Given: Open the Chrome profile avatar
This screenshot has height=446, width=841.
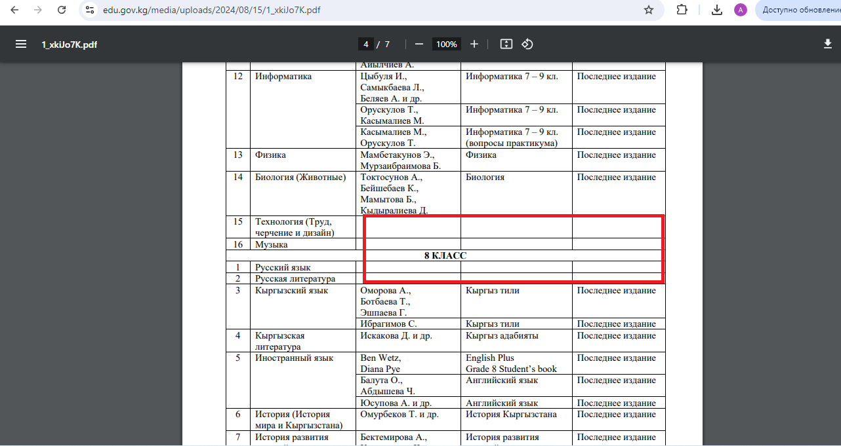Looking at the screenshot, I should point(740,10).
